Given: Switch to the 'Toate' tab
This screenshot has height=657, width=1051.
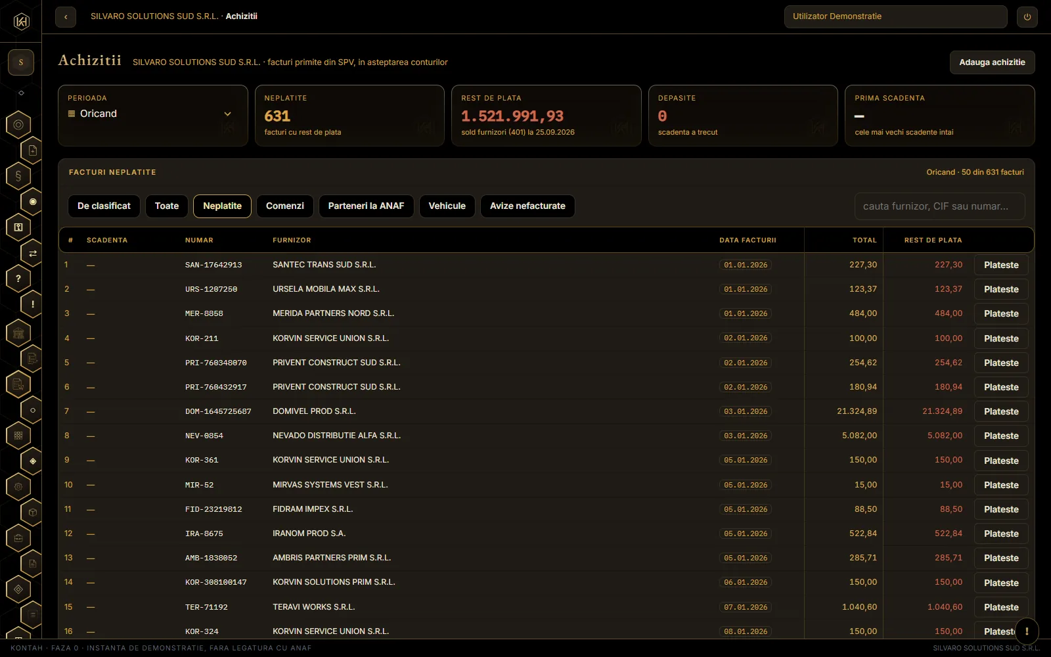Looking at the screenshot, I should pos(167,206).
